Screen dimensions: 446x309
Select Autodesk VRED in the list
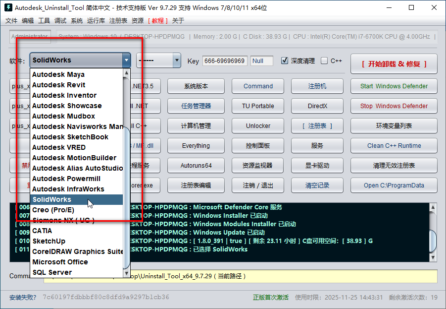point(77,147)
